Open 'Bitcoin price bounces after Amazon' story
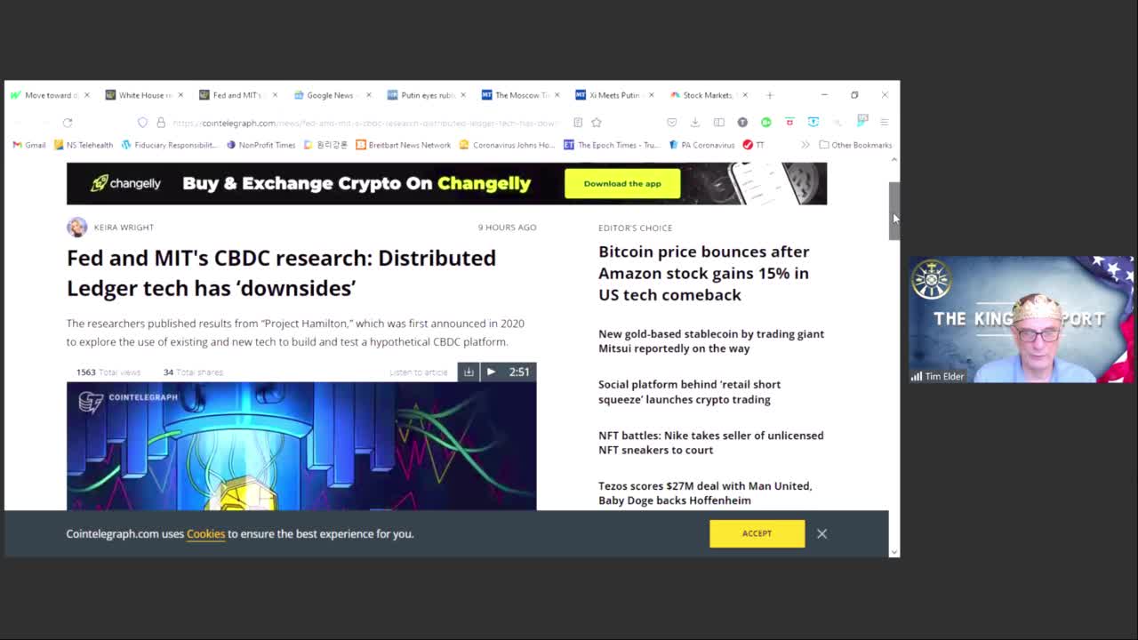 [704, 273]
